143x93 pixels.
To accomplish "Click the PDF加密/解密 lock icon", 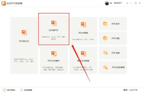I will click(106, 67).
